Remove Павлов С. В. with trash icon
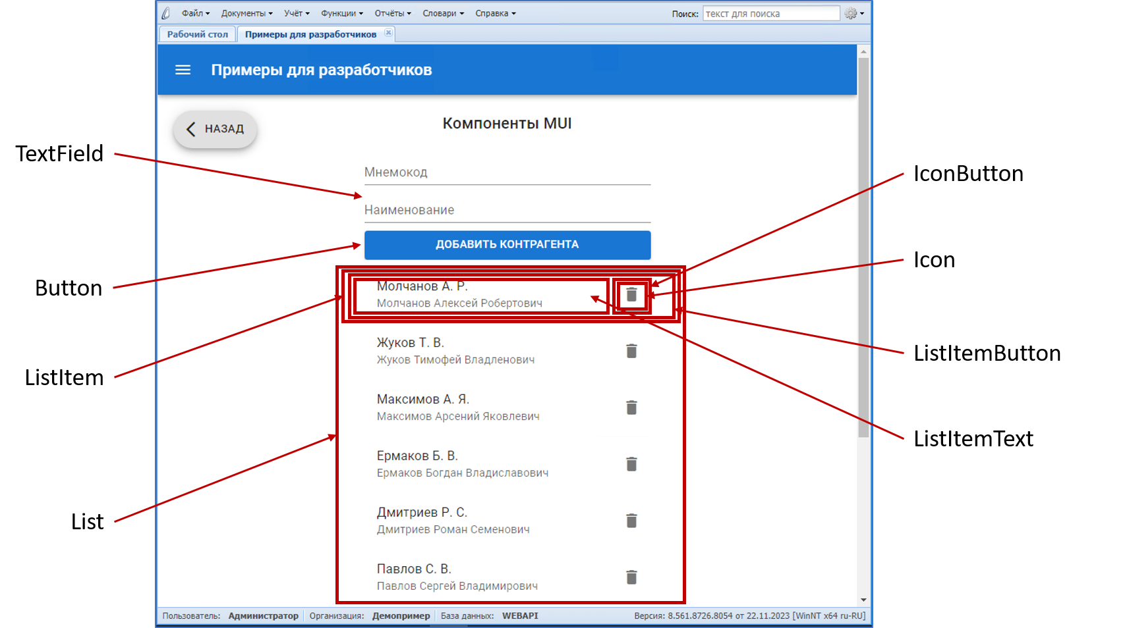Image resolution: width=1125 pixels, height=628 pixels. (631, 578)
